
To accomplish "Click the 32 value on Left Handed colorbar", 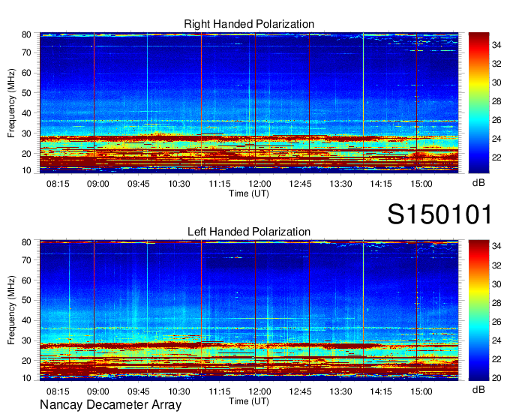I will point(496,265).
